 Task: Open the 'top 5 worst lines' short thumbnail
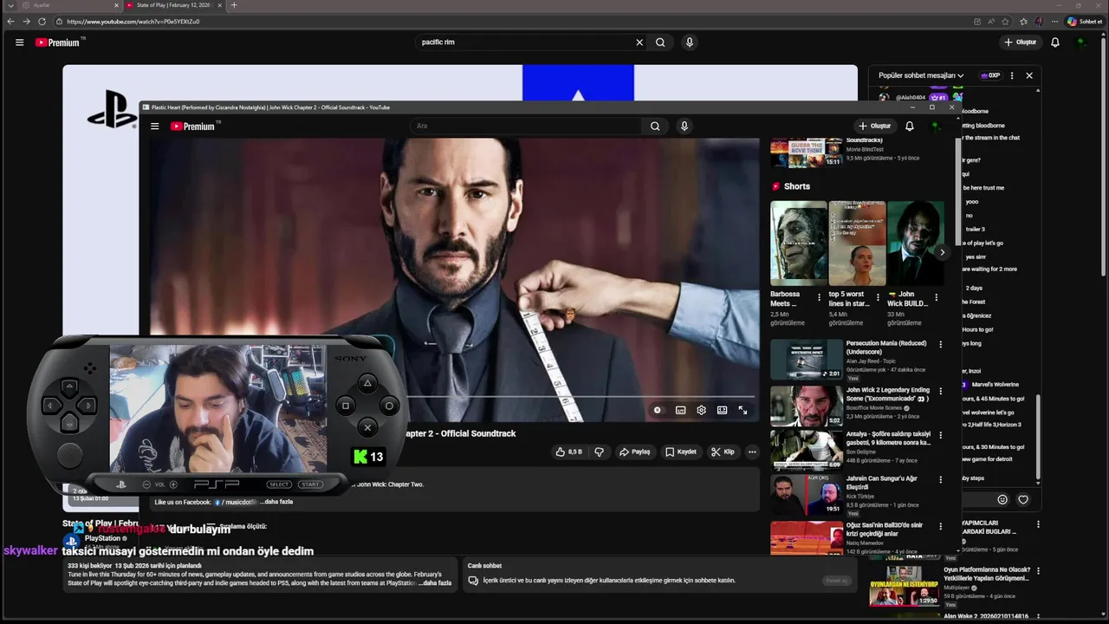coord(857,244)
